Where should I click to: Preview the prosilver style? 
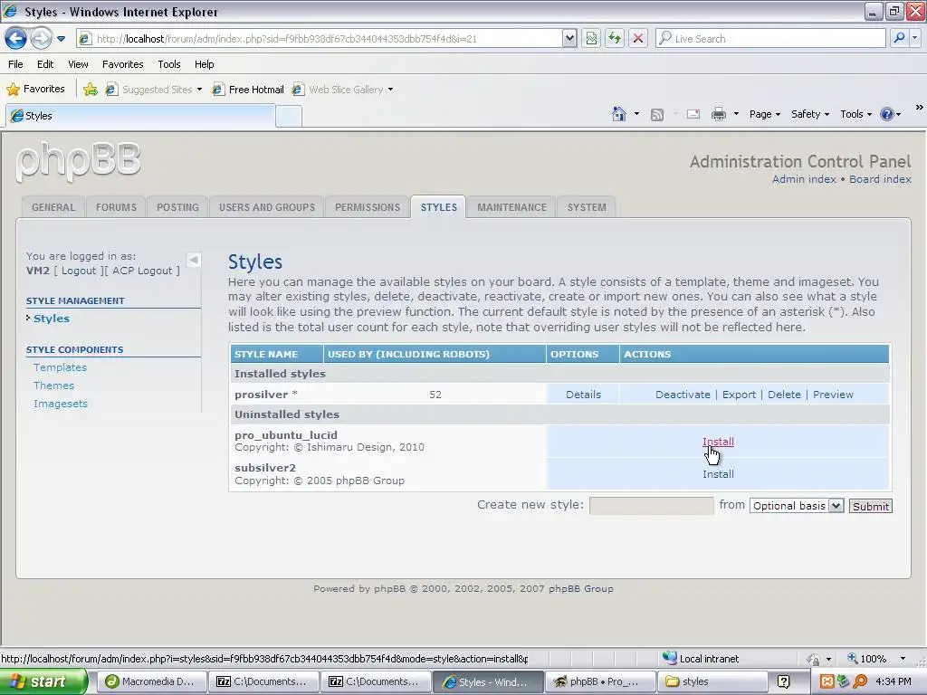pos(833,395)
